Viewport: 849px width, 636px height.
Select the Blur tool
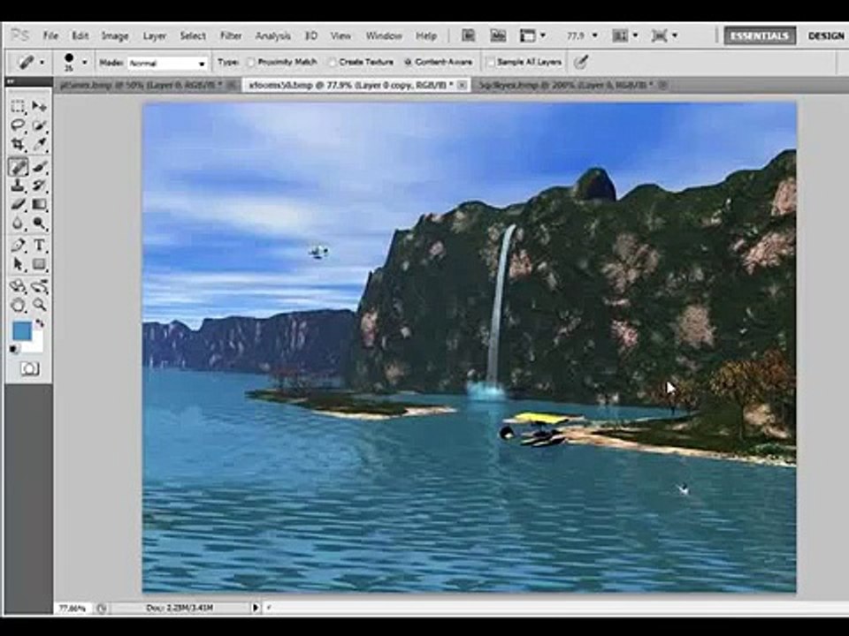(18, 223)
